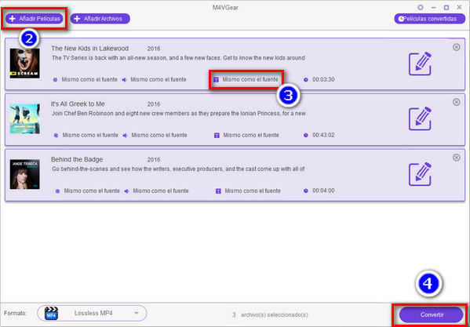Click audio speaker icon for New Kids in Lakewood
The height and width of the screenshot is (327, 470).
tap(125, 80)
